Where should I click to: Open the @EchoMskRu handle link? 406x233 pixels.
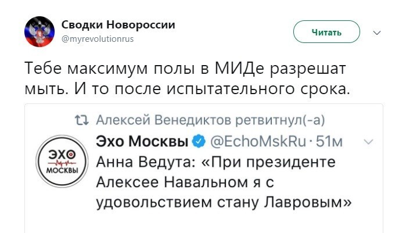pyautogui.click(x=258, y=141)
